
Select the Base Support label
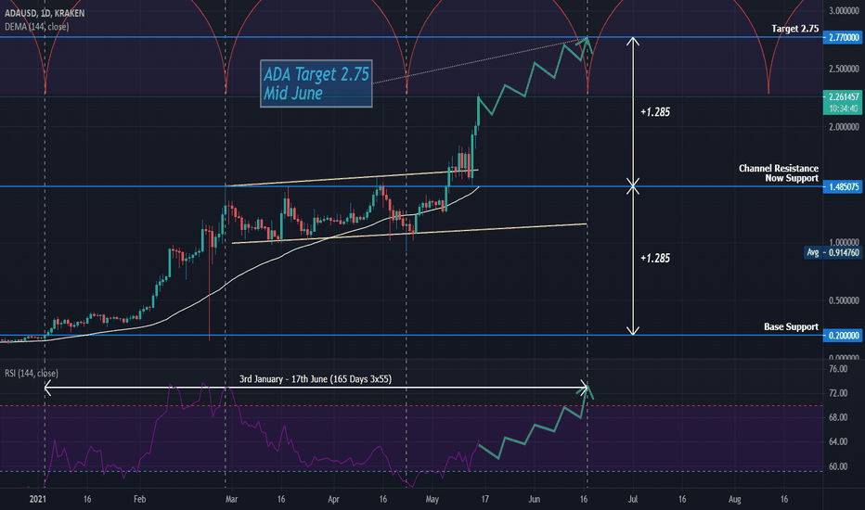(x=791, y=327)
